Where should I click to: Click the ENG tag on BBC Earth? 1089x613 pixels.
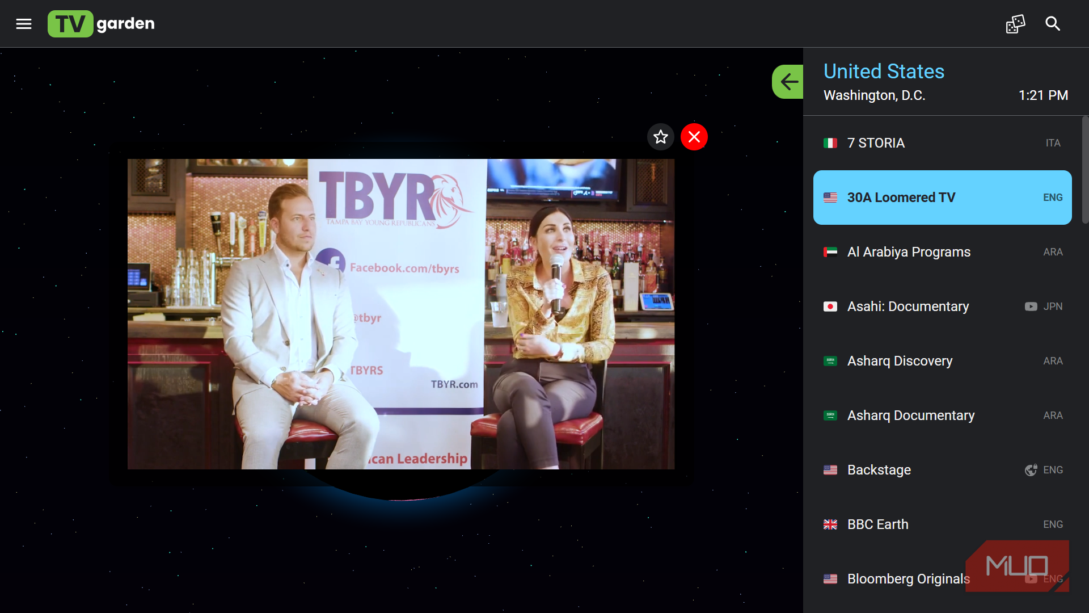pyautogui.click(x=1053, y=524)
